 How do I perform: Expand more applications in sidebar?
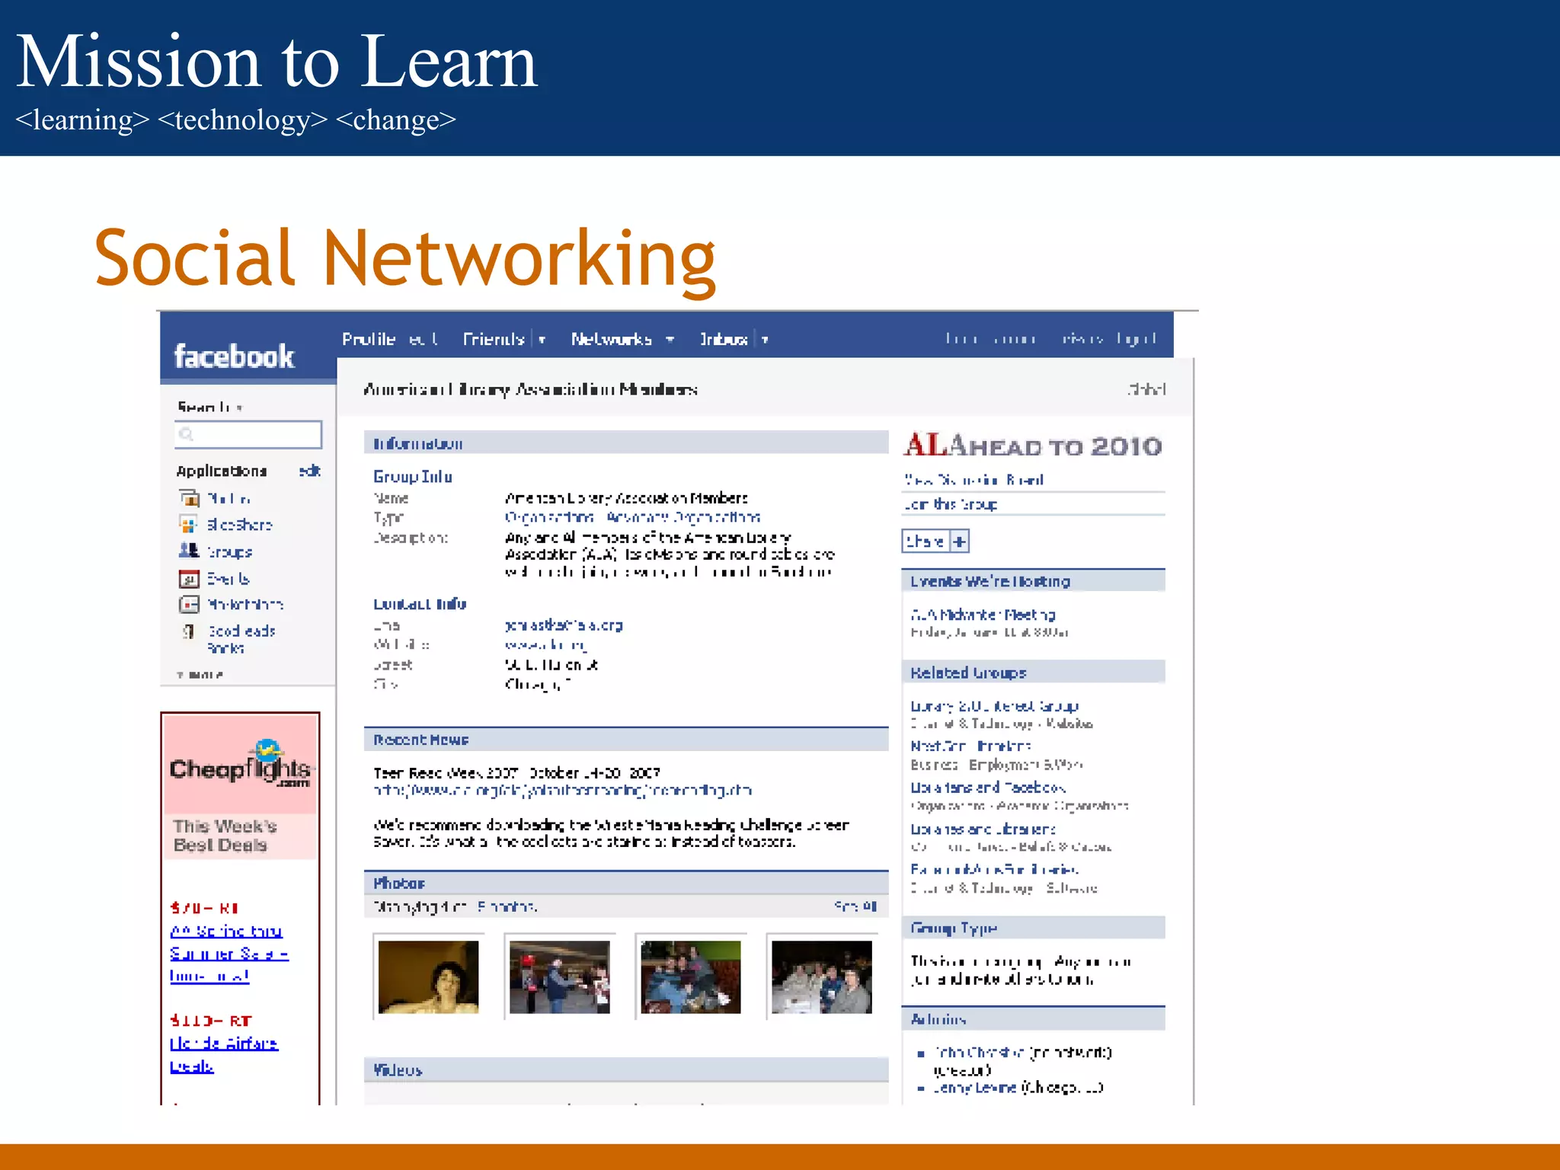(200, 674)
